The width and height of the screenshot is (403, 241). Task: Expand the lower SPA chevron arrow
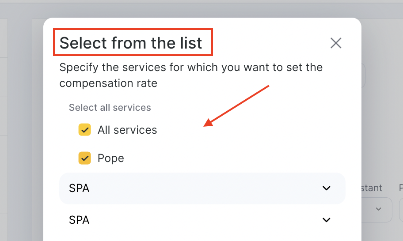[x=327, y=220]
